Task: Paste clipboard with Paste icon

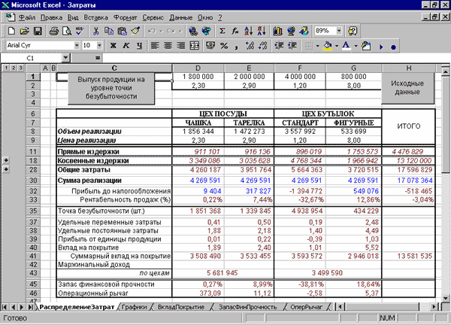Action: 123,31
